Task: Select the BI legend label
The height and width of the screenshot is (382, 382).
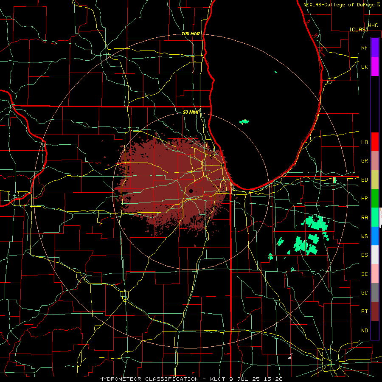Action: [365, 312]
